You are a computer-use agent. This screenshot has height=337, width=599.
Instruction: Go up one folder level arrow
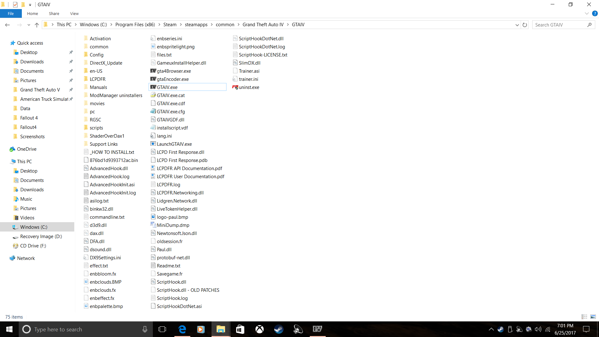tap(37, 25)
